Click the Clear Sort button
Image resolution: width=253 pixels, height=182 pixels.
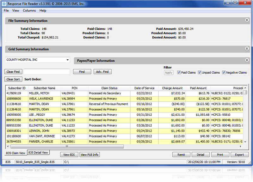coord(13,79)
